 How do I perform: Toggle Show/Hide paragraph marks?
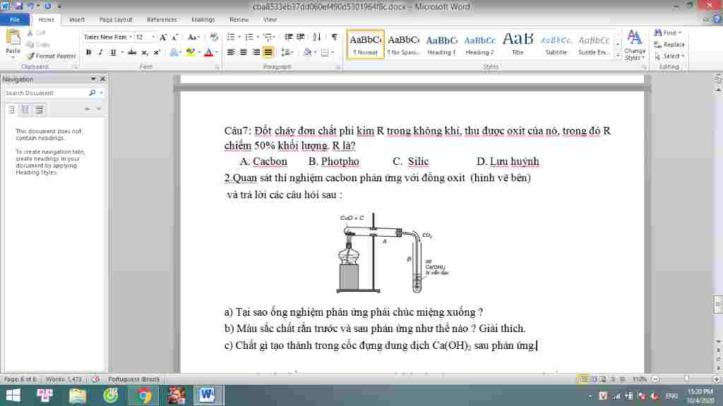335,36
